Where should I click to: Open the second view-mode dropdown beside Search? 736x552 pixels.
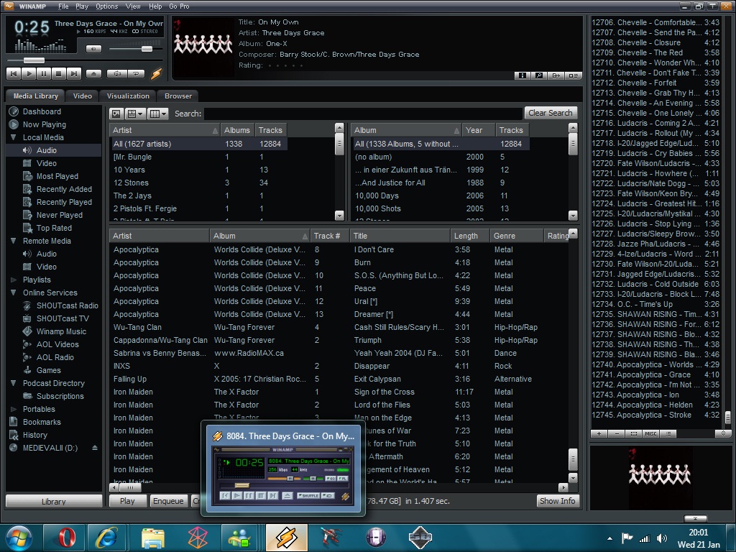[x=157, y=114]
